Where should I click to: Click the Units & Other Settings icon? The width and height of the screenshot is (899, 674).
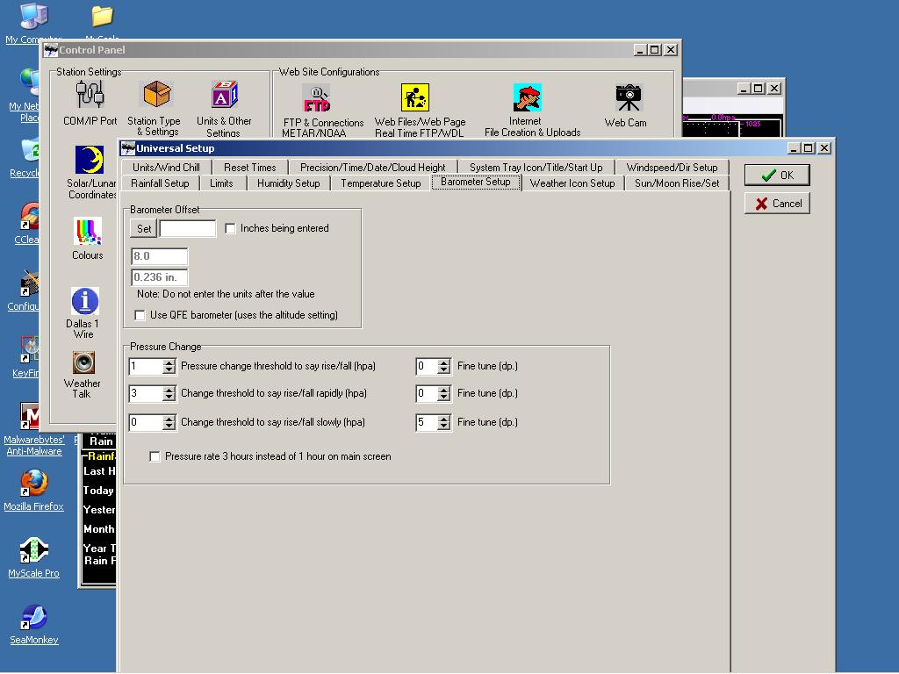[x=224, y=95]
